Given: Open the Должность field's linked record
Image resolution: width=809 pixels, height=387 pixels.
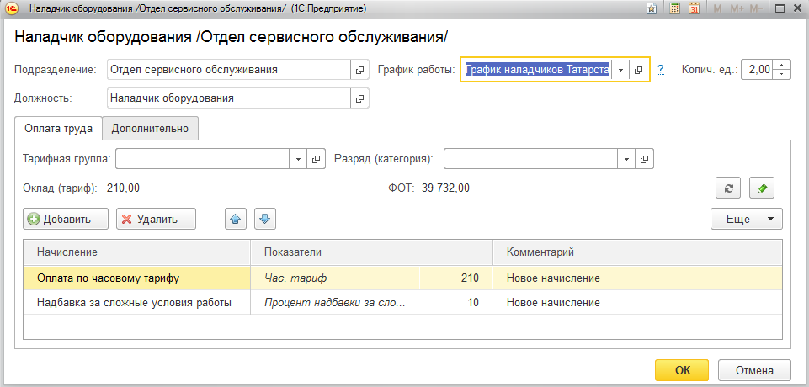Looking at the screenshot, I should 360,98.
